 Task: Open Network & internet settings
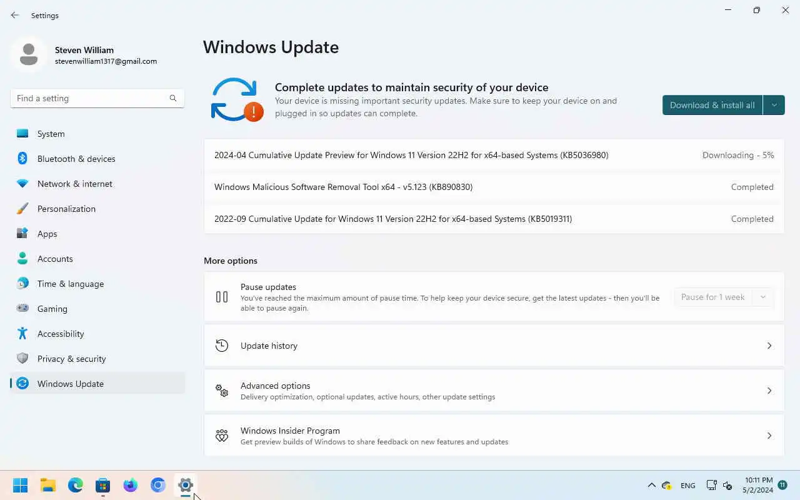click(x=97, y=184)
